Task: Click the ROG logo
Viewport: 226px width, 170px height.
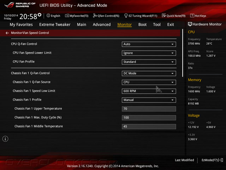Action: 9,5
